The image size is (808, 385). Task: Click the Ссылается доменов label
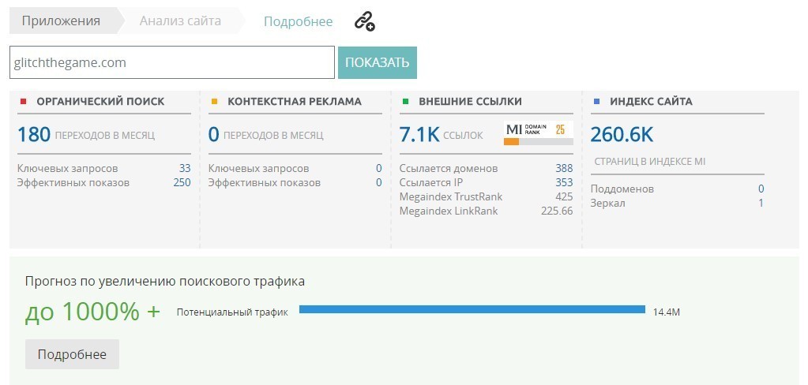pos(449,168)
